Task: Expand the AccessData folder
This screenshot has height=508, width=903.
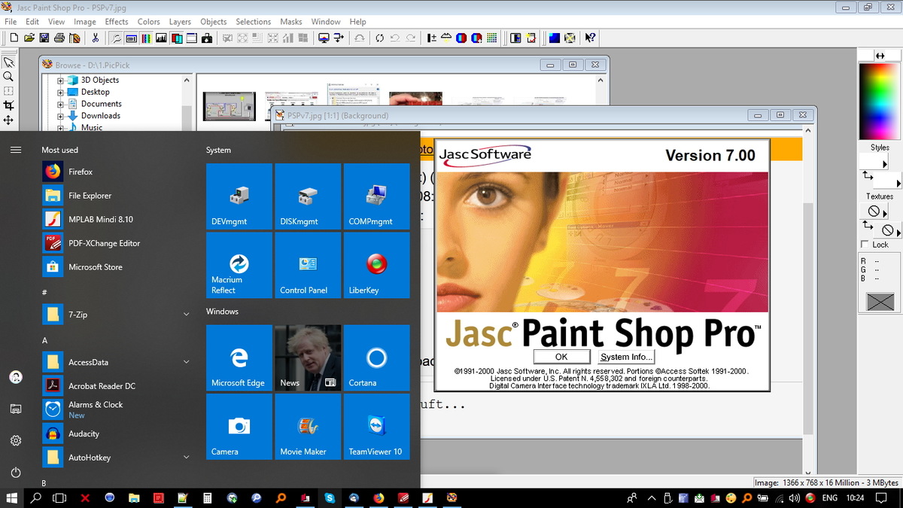Action: 186,362
